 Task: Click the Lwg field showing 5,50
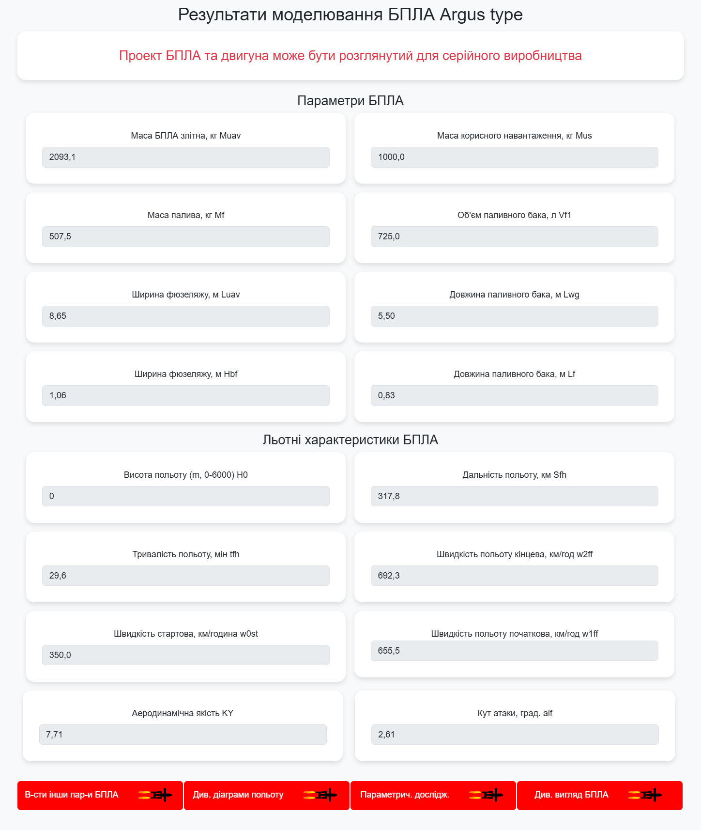coord(515,316)
